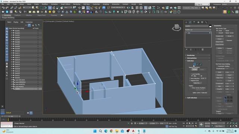Open the Default layer dropdown in Scene Explorer
The width and height of the screenshot is (239, 134).
tap(15, 113)
